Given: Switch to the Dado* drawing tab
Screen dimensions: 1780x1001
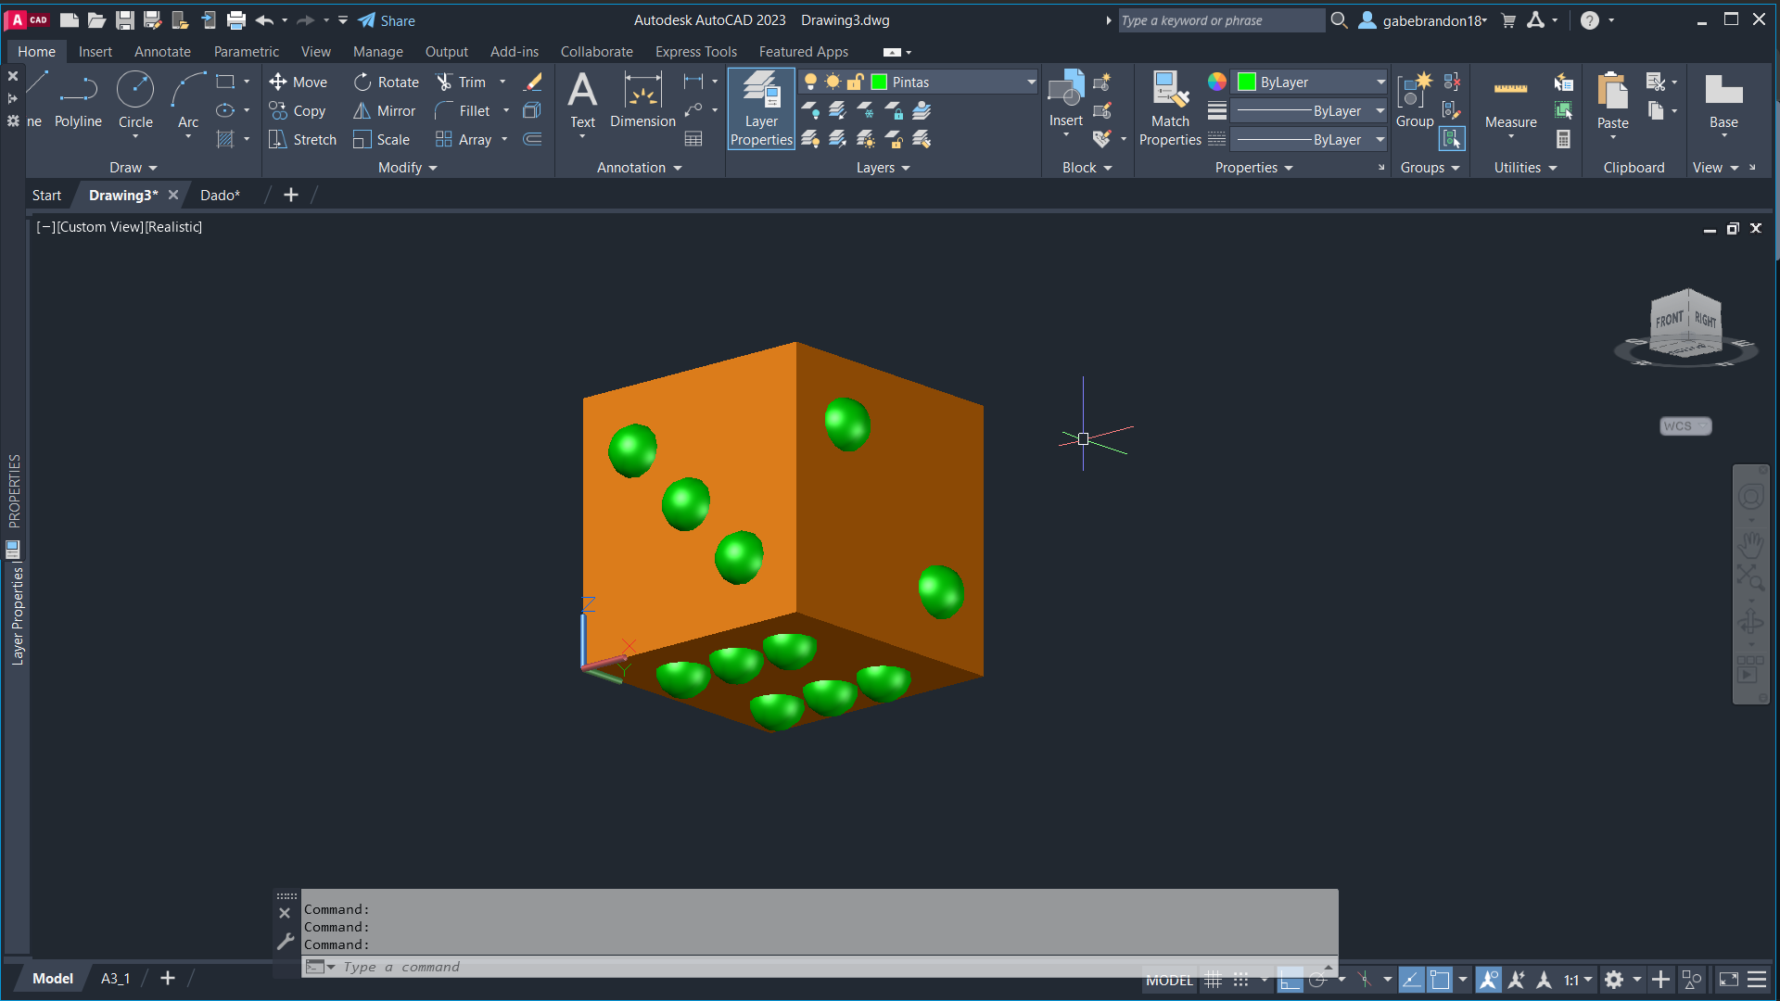Looking at the screenshot, I should [x=220, y=195].
